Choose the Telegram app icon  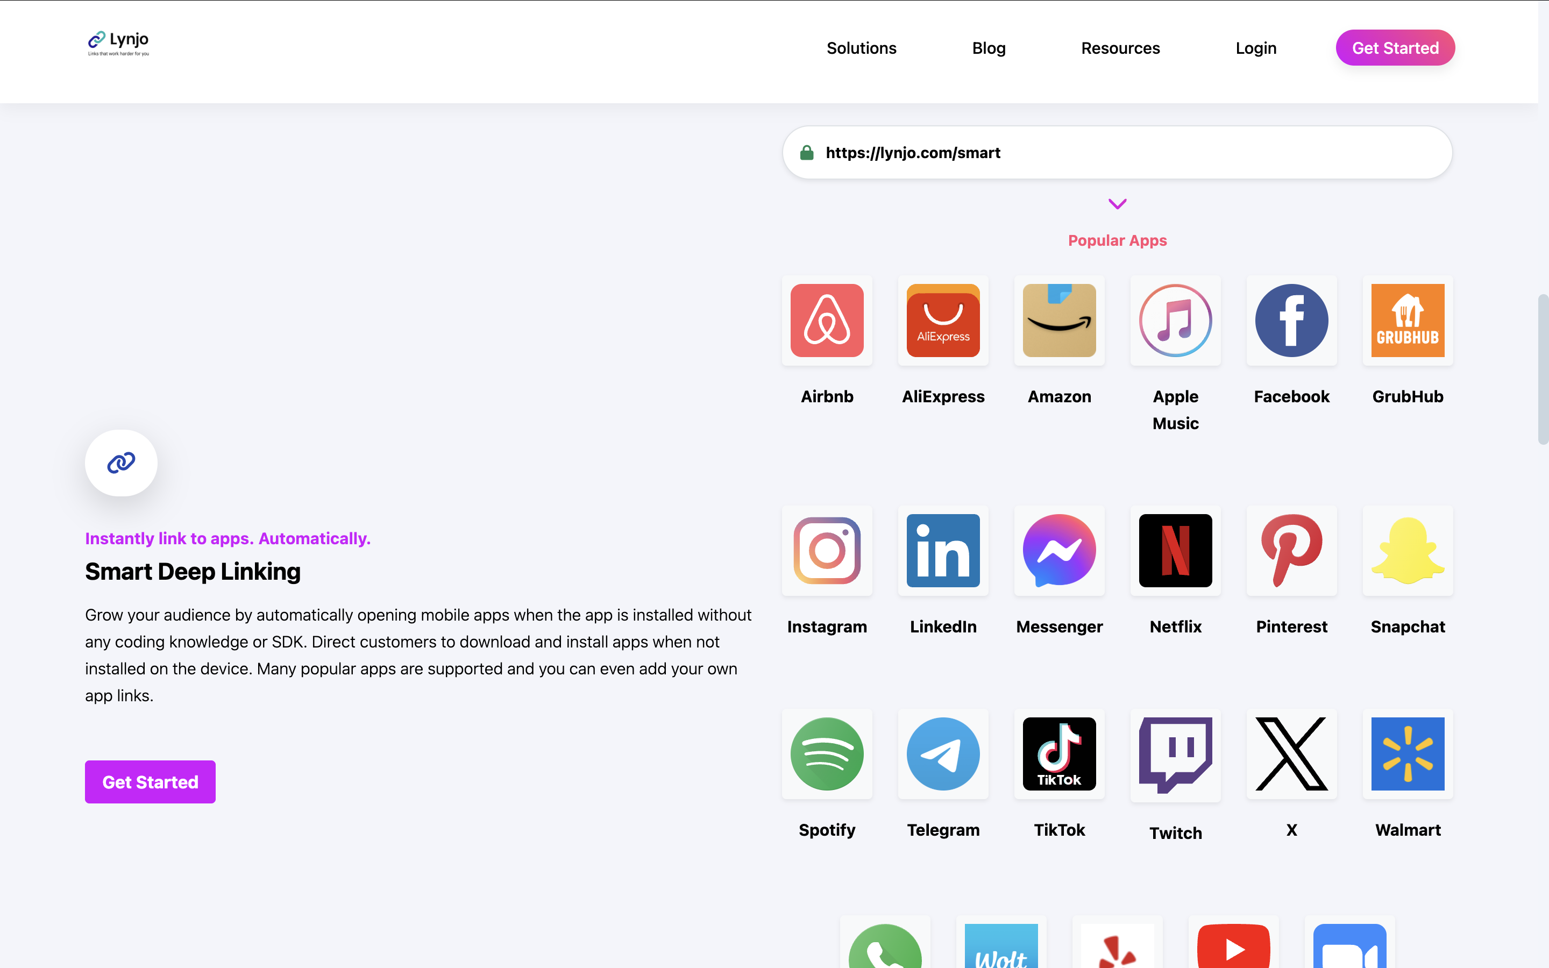coord(943,754)
